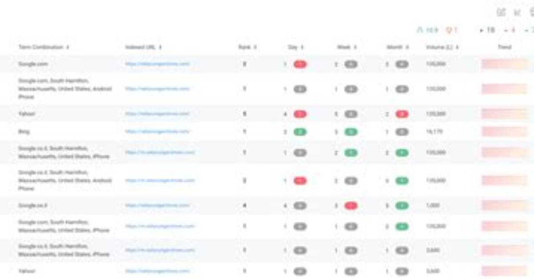
Task: Click the green Week badge in the Bing row
Action: (351, 132)
